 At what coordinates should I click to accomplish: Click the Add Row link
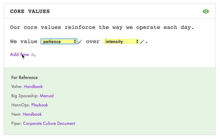coord(19,54)
